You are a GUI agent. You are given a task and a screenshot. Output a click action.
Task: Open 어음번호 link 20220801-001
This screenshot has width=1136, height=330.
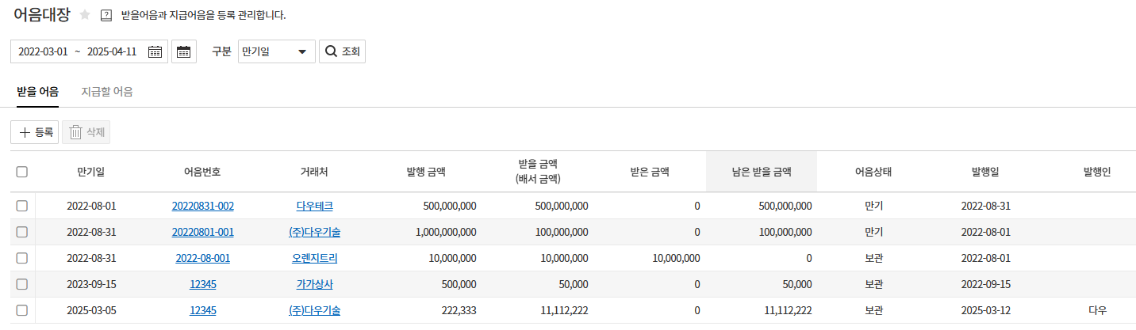coord(203,232)
